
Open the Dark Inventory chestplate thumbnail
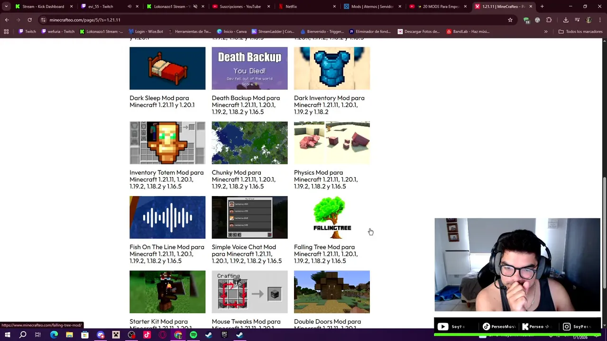(332, 68)
